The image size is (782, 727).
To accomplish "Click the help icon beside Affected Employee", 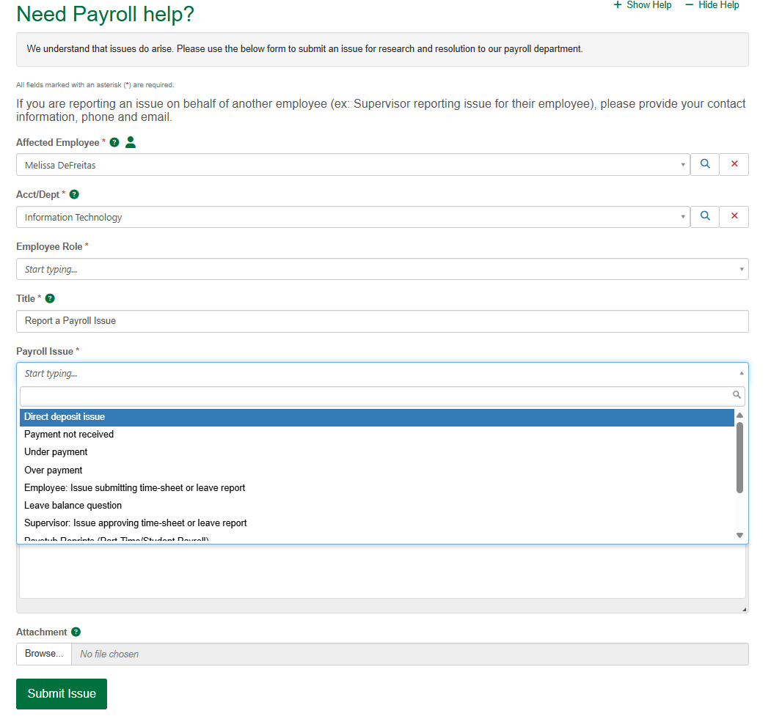I will point(114,142).
